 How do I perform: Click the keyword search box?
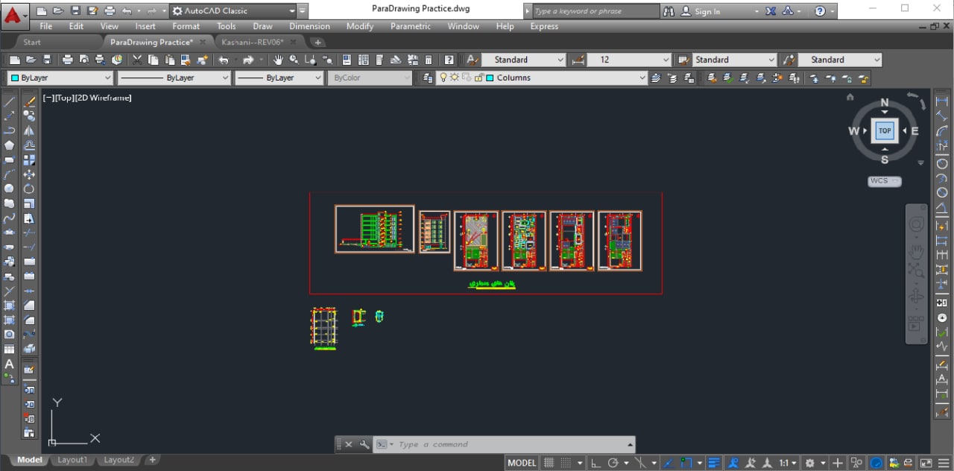(x=595, y=11)
